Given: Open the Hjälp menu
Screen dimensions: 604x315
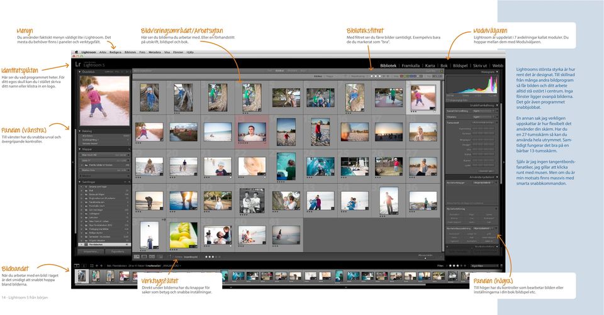Looking at the screenshot, I should [190, 52].
